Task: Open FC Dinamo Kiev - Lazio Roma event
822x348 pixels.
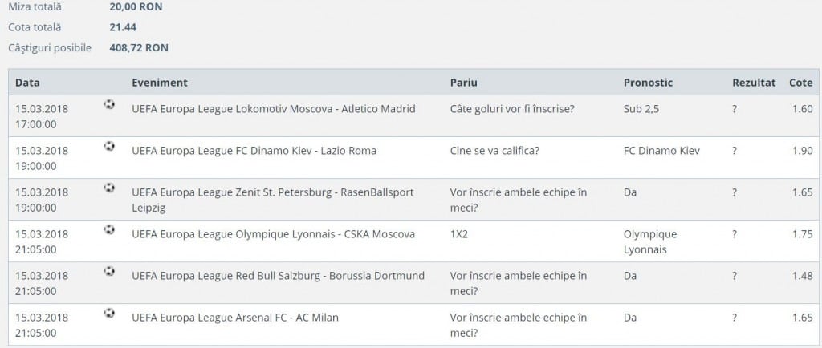Action: click(x=254, y=151)
